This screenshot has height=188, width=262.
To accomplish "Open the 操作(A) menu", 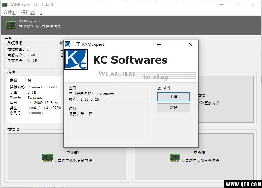I will pos(28,12).
